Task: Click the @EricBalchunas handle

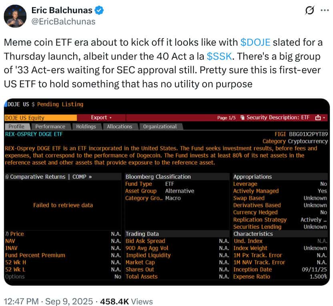Action: 64,22
